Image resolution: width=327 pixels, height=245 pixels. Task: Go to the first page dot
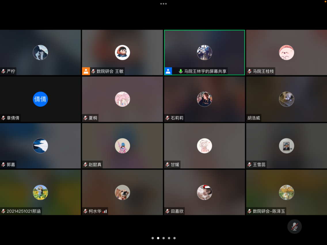click(153, 238)
